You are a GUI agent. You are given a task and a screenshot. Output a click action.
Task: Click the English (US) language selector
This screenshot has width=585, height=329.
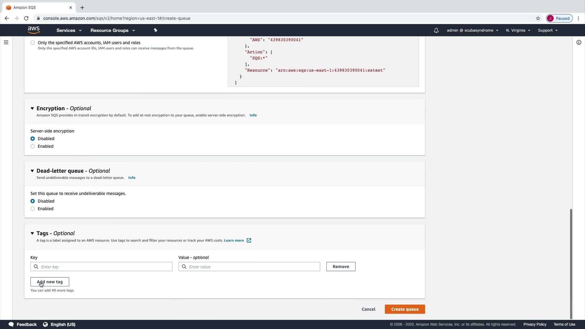point(63,324)
